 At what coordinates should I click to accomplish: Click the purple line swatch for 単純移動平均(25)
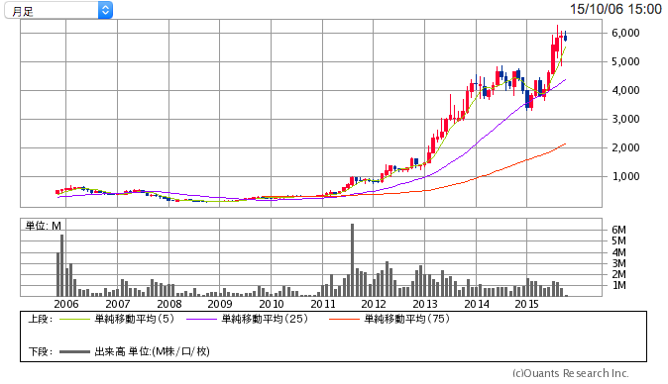pyautogui.click(x=201, y=320)
